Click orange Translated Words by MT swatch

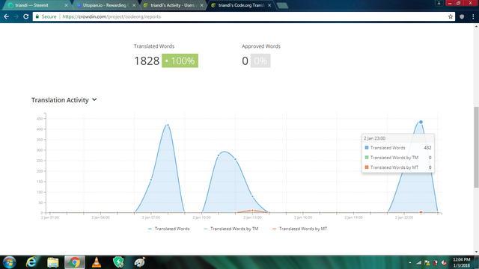point(367,167)
